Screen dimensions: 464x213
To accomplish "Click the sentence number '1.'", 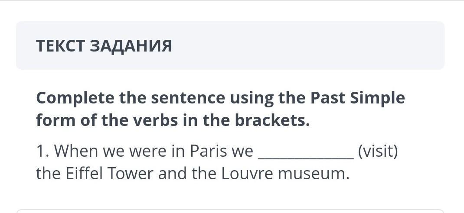I will click(x=42, y=151).
